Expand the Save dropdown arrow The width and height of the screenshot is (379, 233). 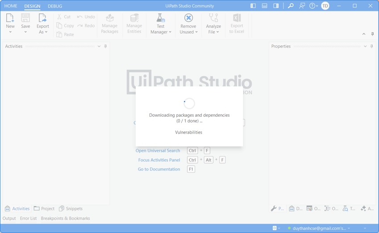click(x=25, y=32)
